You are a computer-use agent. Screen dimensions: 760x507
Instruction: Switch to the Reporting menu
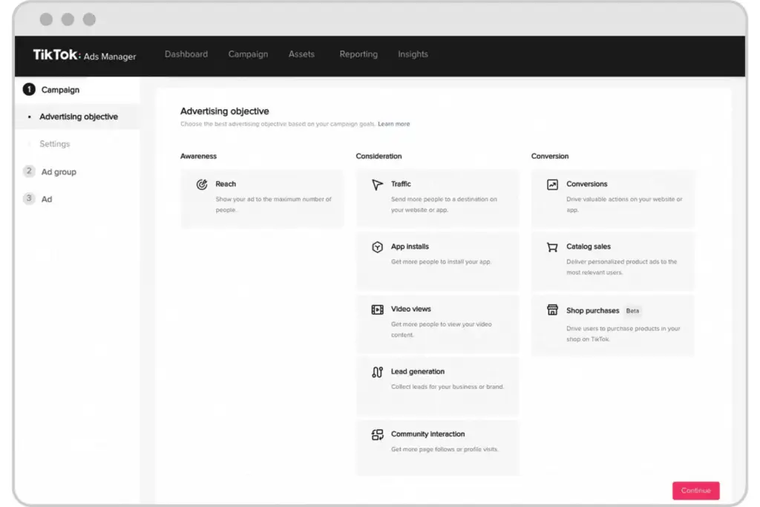[358, 54]
